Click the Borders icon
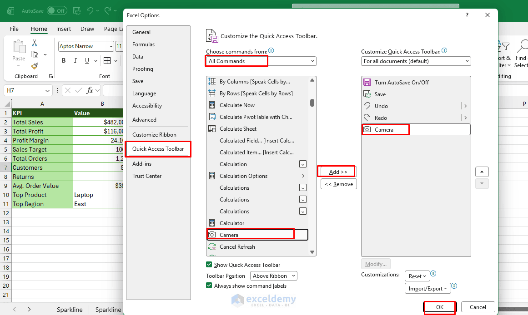 coord(107,60)
